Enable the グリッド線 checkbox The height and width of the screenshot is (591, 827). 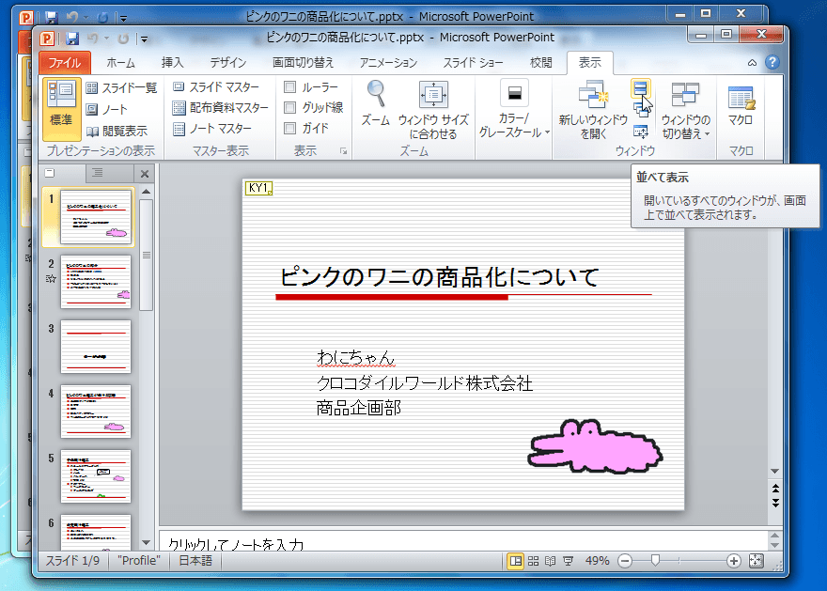coord(289,107)
